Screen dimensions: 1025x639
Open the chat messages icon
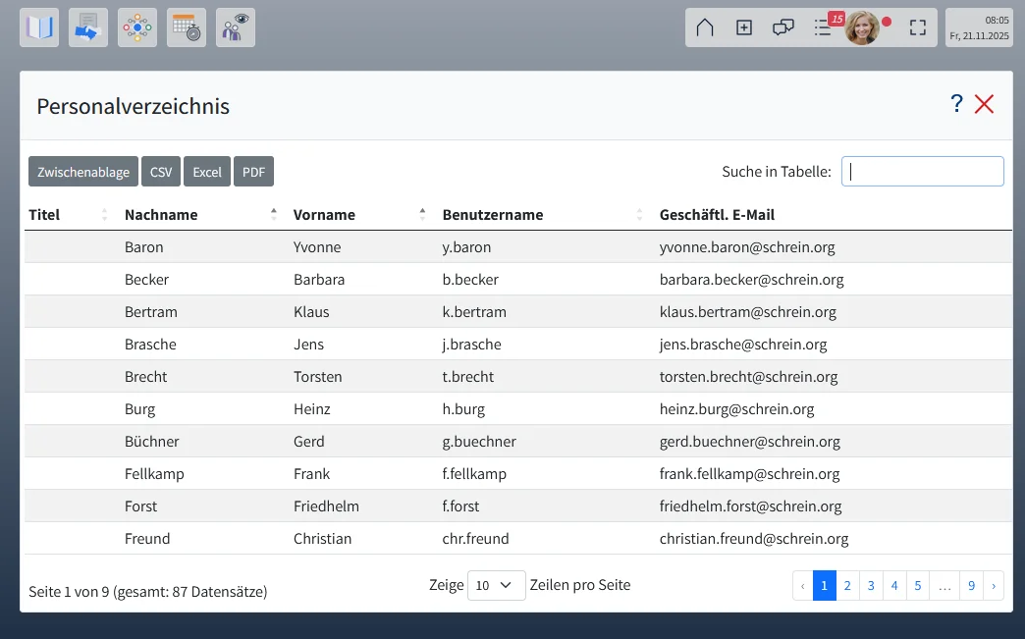pos(782,27)
